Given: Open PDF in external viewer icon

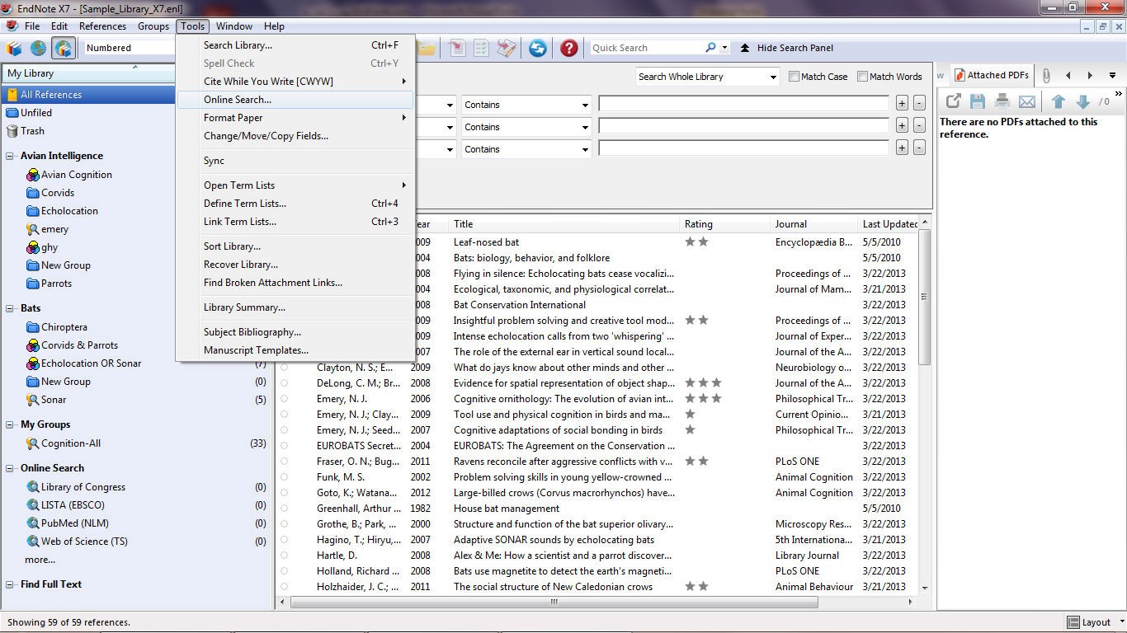Looking at the screenshot, I should (x=953, y=101).
